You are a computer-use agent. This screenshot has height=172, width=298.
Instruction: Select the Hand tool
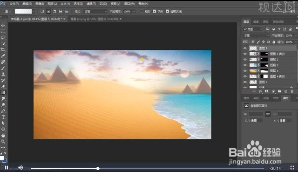(3, 135)
